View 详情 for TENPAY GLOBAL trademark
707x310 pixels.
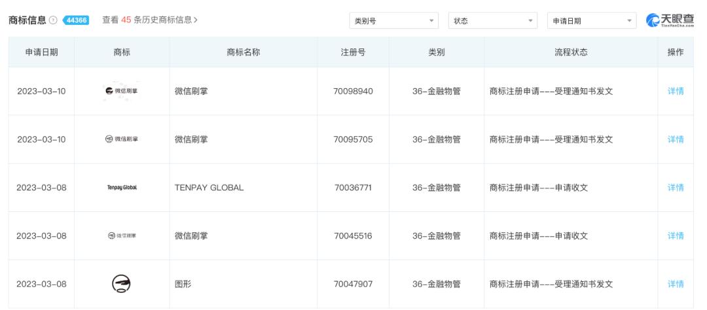pos(676,188)
